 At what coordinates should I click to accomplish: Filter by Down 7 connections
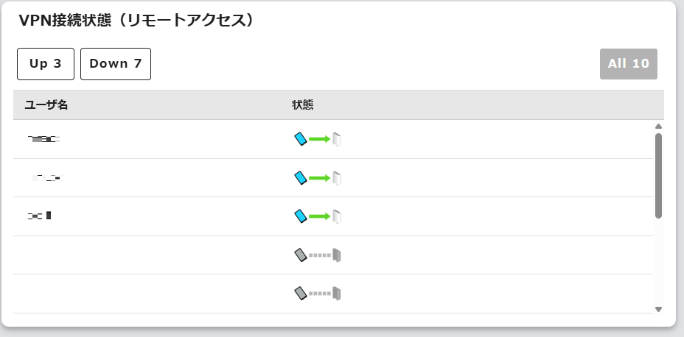coord(116,64)
